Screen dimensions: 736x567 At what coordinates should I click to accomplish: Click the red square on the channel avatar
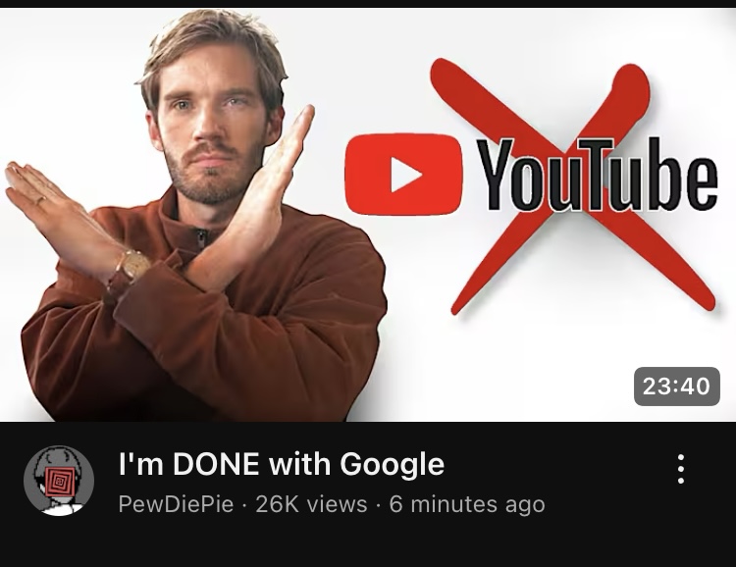click(59, 482)
